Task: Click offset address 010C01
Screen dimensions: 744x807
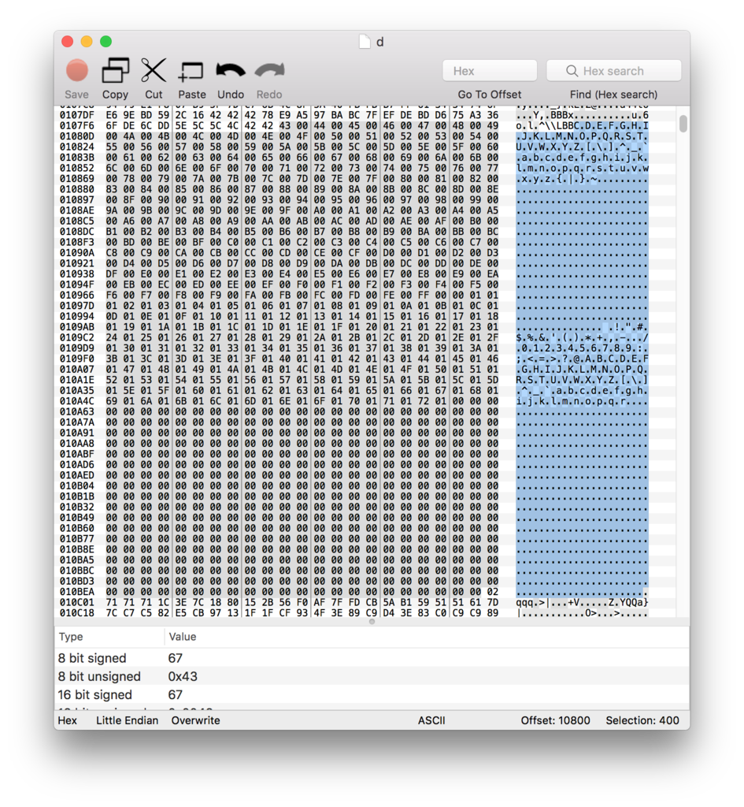Action: [x=77, y=603]
